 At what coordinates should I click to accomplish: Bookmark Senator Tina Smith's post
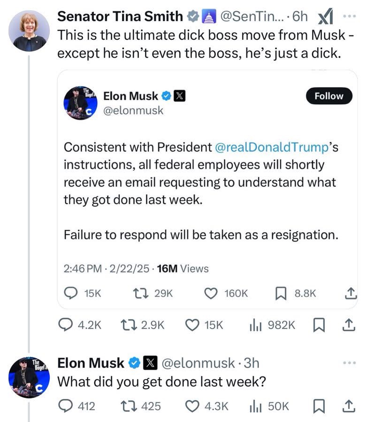point(320,324)
